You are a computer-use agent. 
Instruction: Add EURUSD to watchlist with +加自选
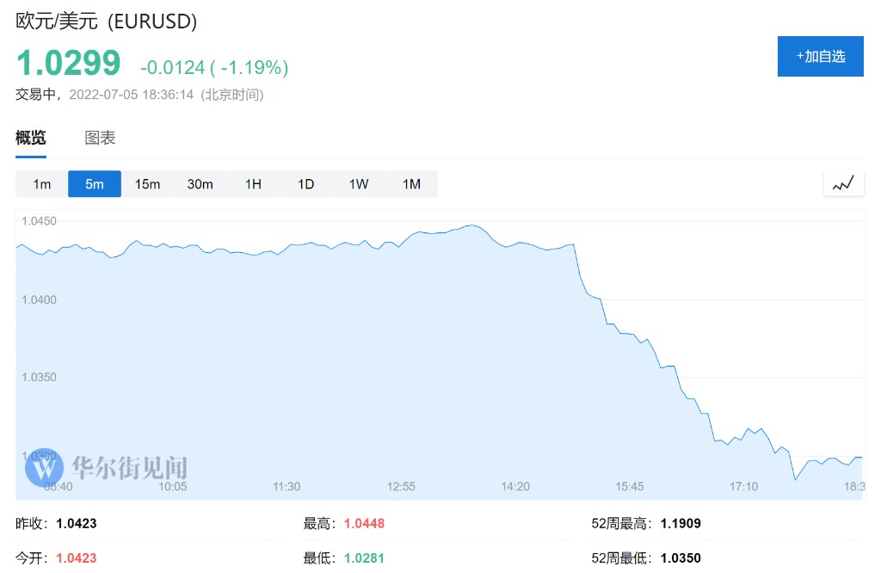(x=820, y=57)
